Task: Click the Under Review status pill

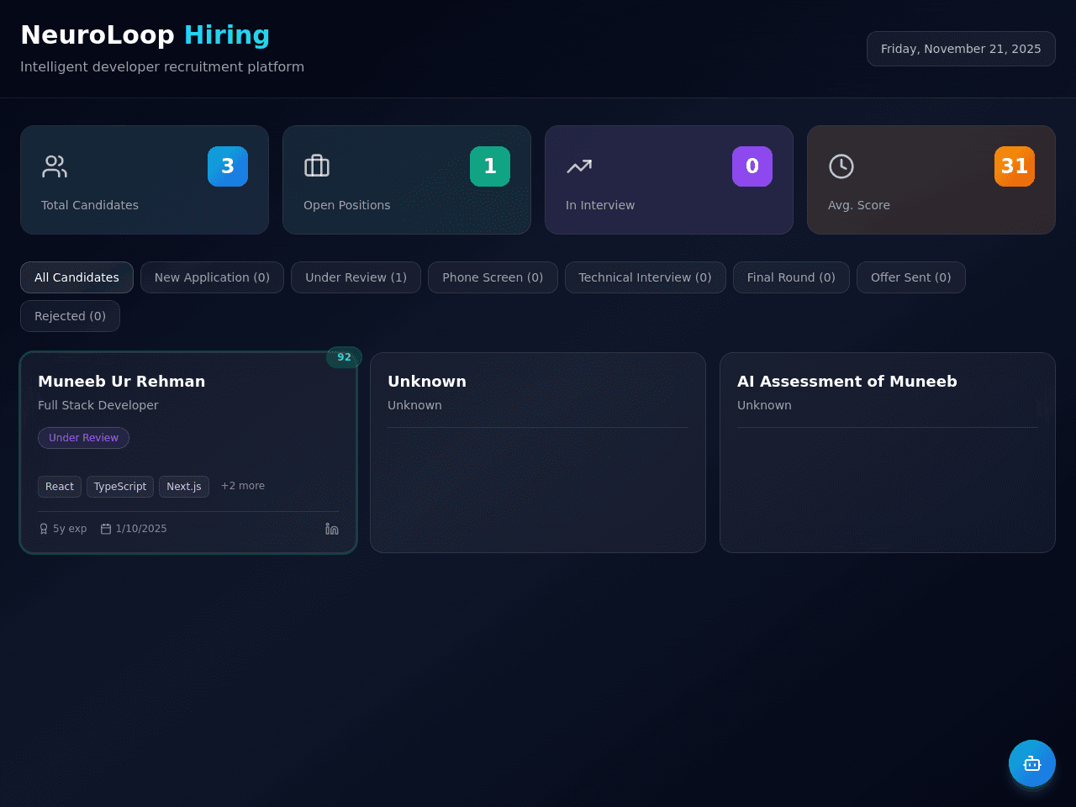Action: point(83,438)
